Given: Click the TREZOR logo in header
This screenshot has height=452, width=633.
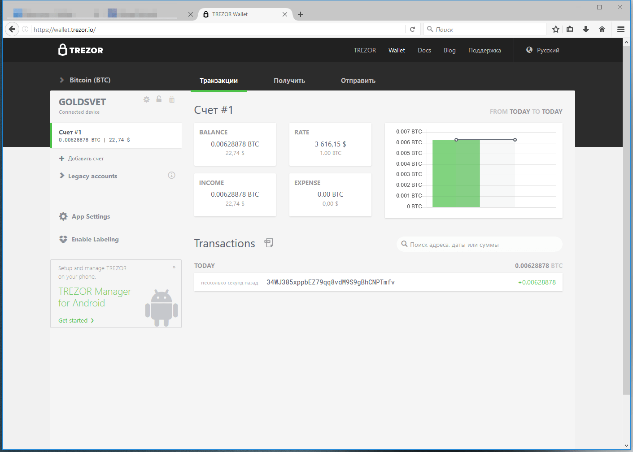Looking at the screenshot, I should (81, 50).
